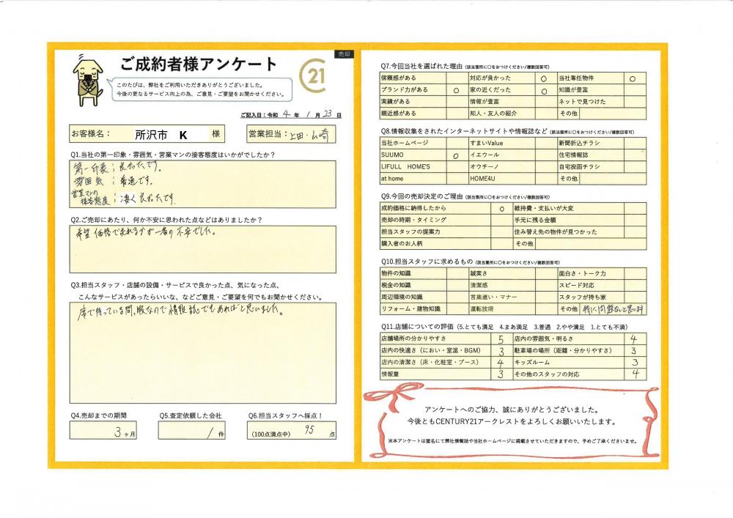Screen dimensions: 733x518
Task: Click the 営業担当 field with 上田・山崎
Action: (x=291, y=135)
